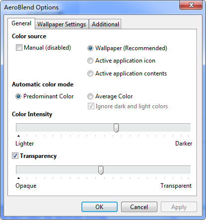Click the Color Intensity slider thumb
The width and height of the screenshot is (206, 220).
(116, 128)
